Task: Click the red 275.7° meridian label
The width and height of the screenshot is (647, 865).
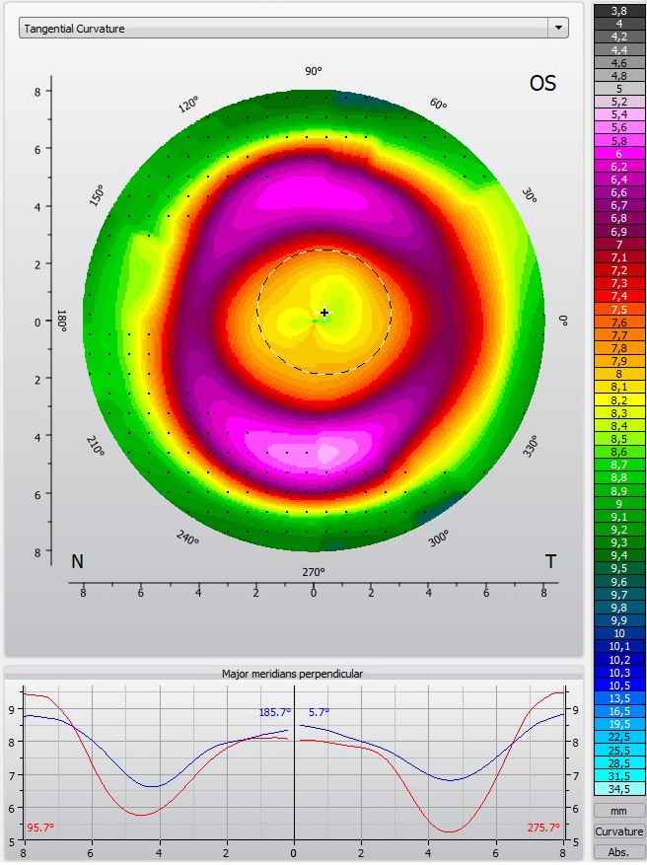Action: [543, 828]
